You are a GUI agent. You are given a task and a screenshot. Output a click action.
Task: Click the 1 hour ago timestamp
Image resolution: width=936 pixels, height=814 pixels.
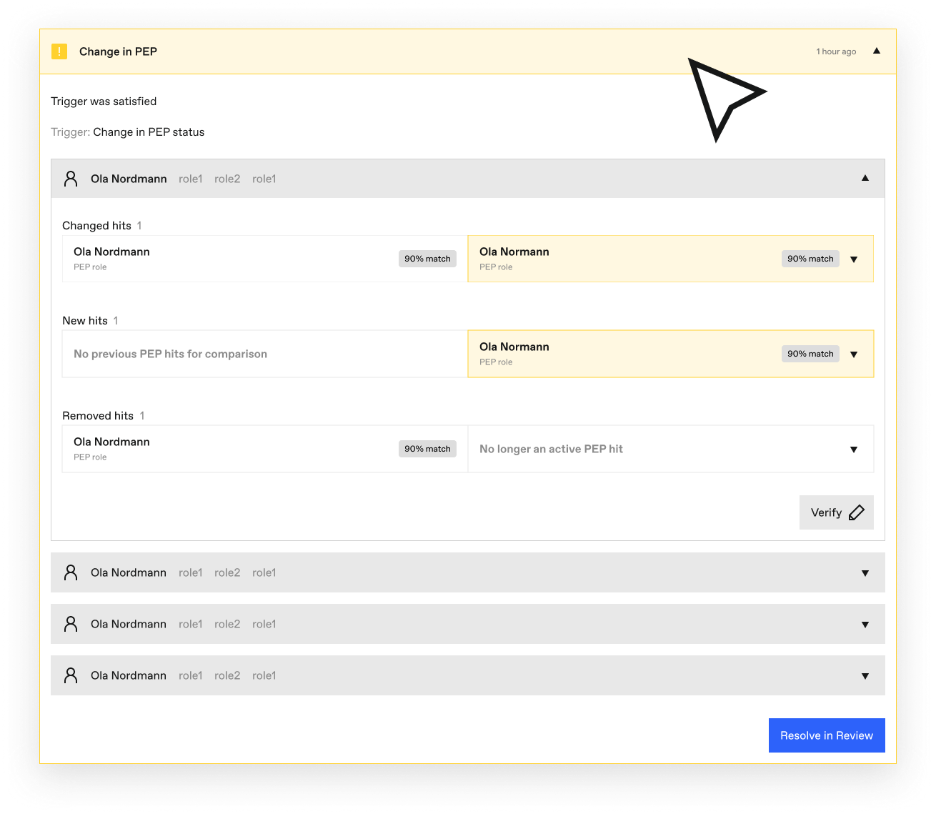pos(836,51)
